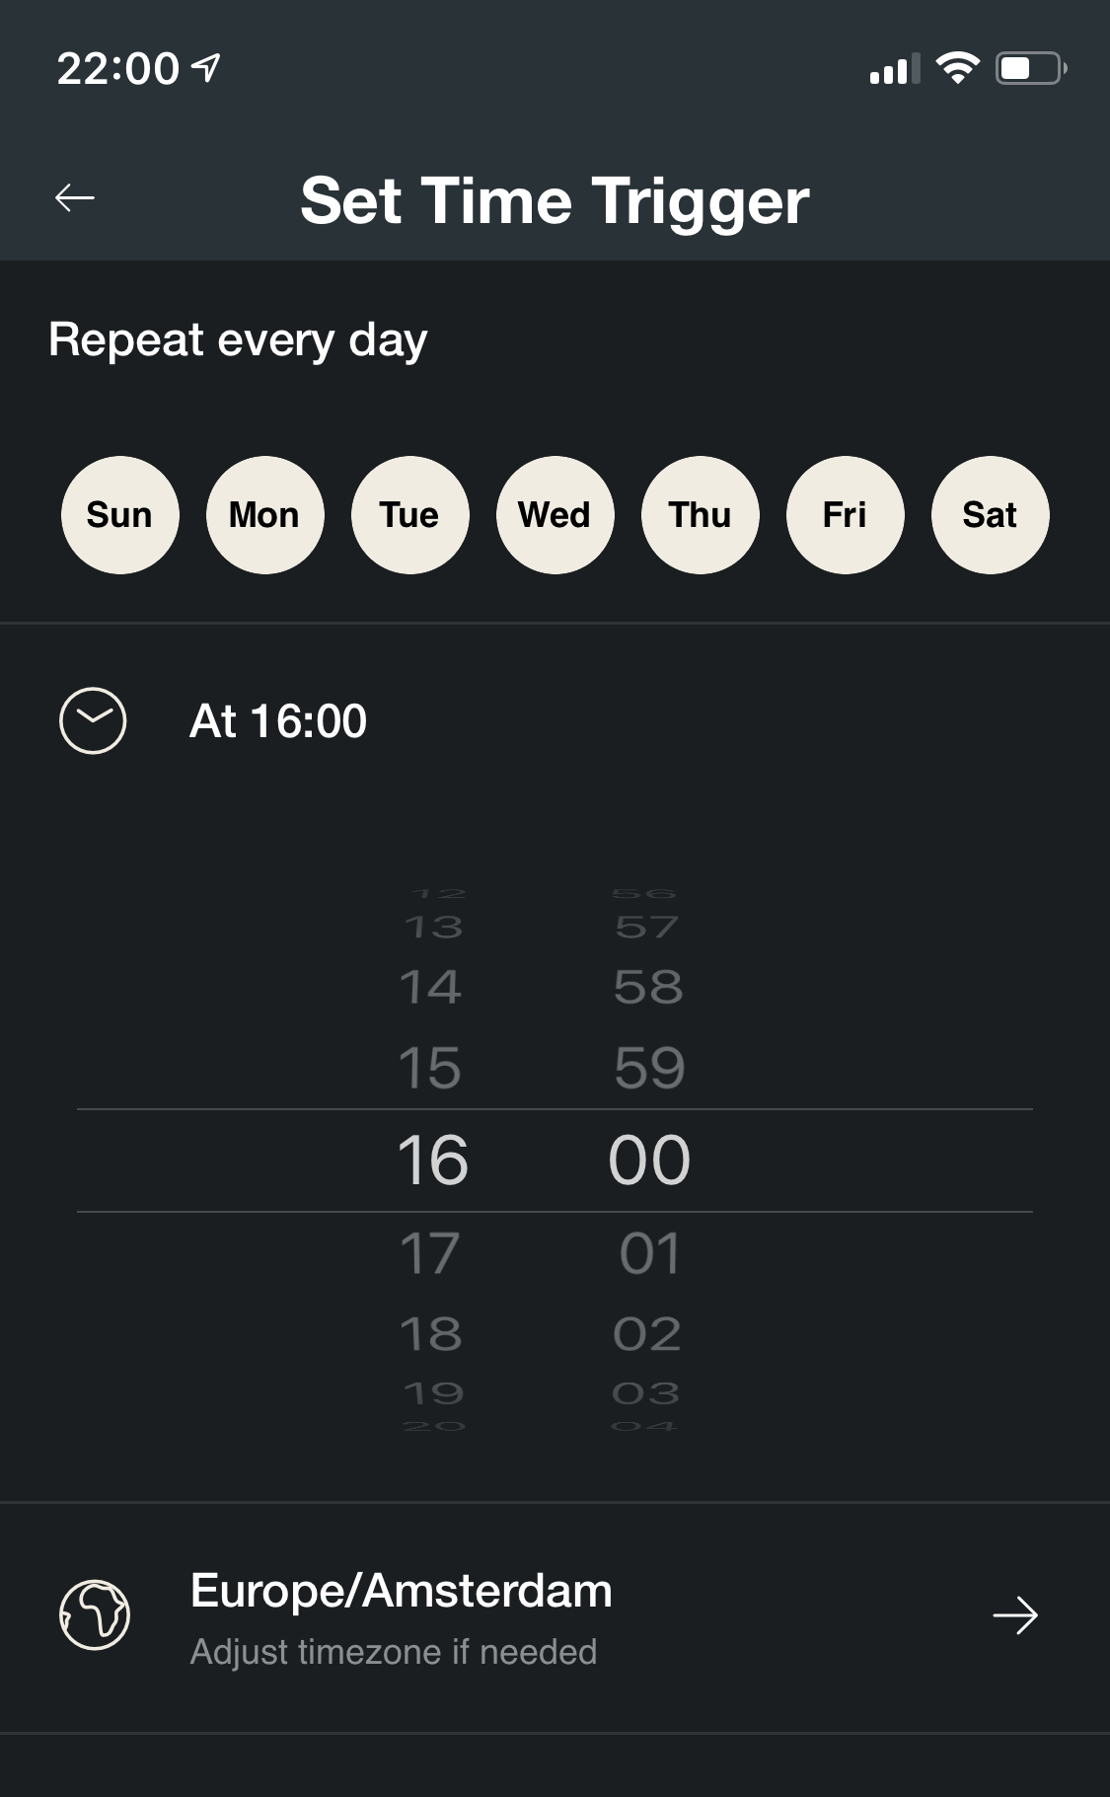Tap the Adjust timezone if needed text
Viewport: 1110px width, 1797px height.
click(393, 1652)
